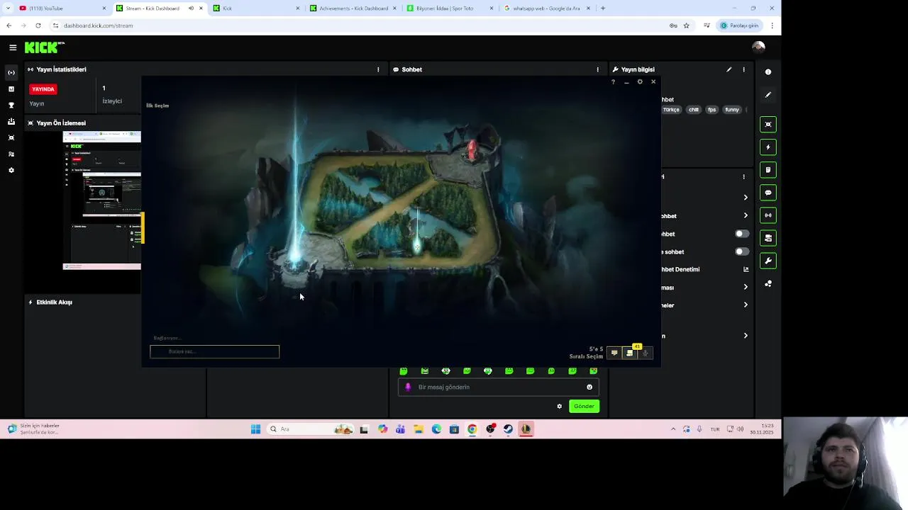
Task: Bookmark this page with star icon
Action: point(686,25)
